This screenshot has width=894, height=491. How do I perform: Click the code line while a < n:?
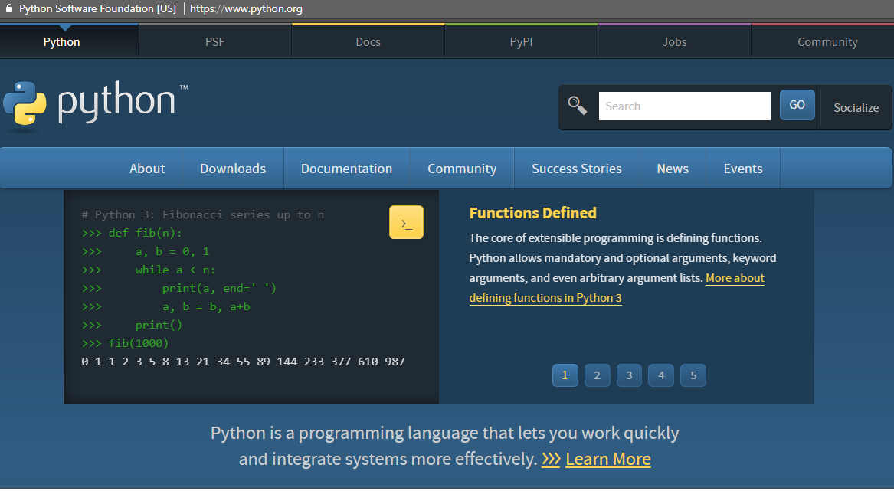click(x=175, y=270)
